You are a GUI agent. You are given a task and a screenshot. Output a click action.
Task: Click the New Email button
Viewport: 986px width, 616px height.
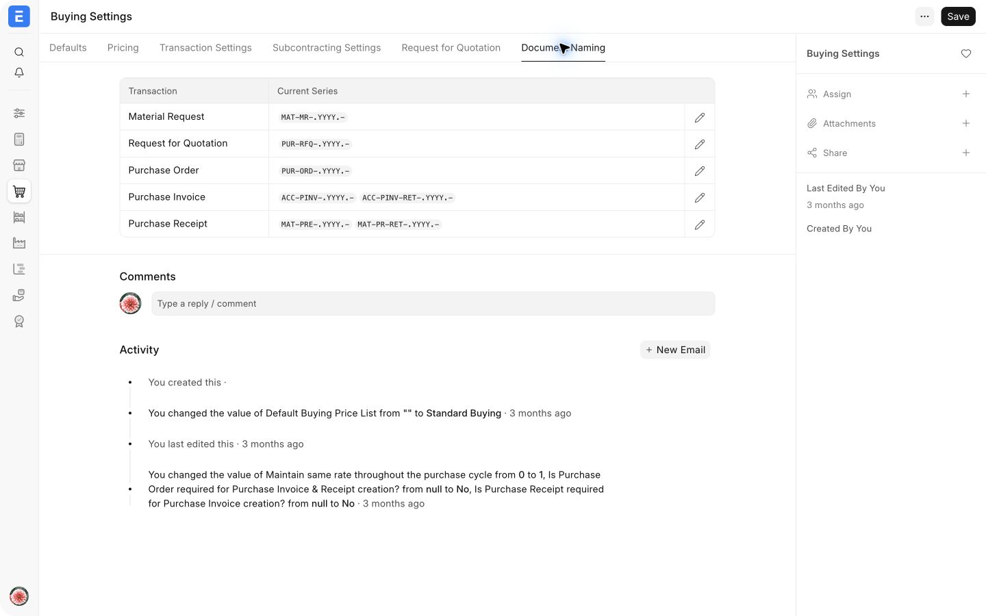[x=675, y=350]
